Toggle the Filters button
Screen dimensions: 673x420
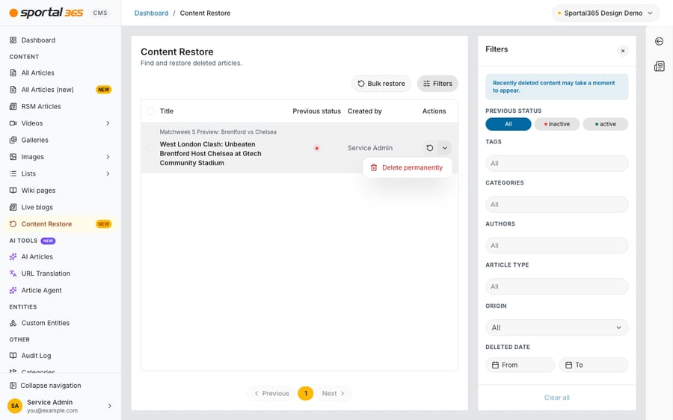coord(437,84)
